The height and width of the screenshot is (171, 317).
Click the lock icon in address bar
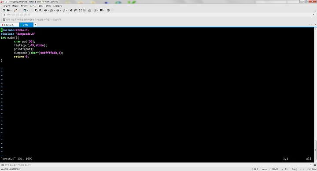pos(4,15)
